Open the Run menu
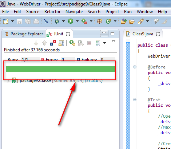 pos(128,12)
